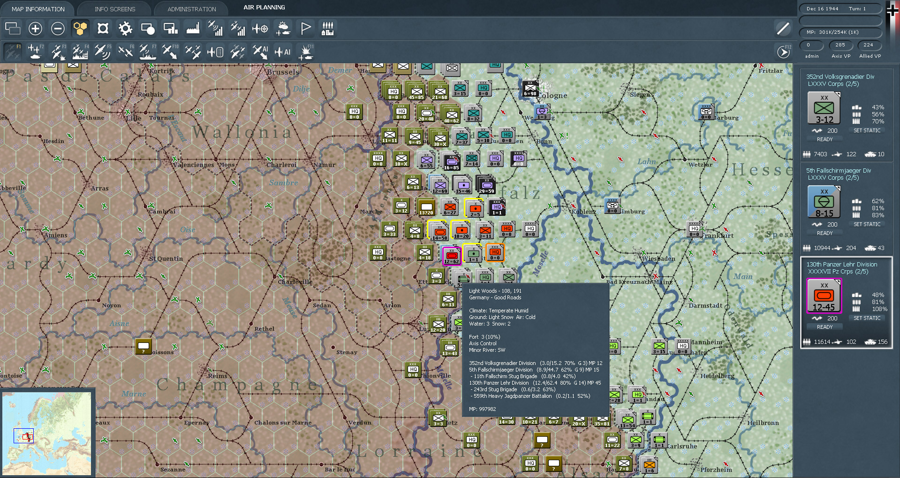Click the 352nd Volksgrenadier Div name

pyautogui.click(x=840, y=76)
